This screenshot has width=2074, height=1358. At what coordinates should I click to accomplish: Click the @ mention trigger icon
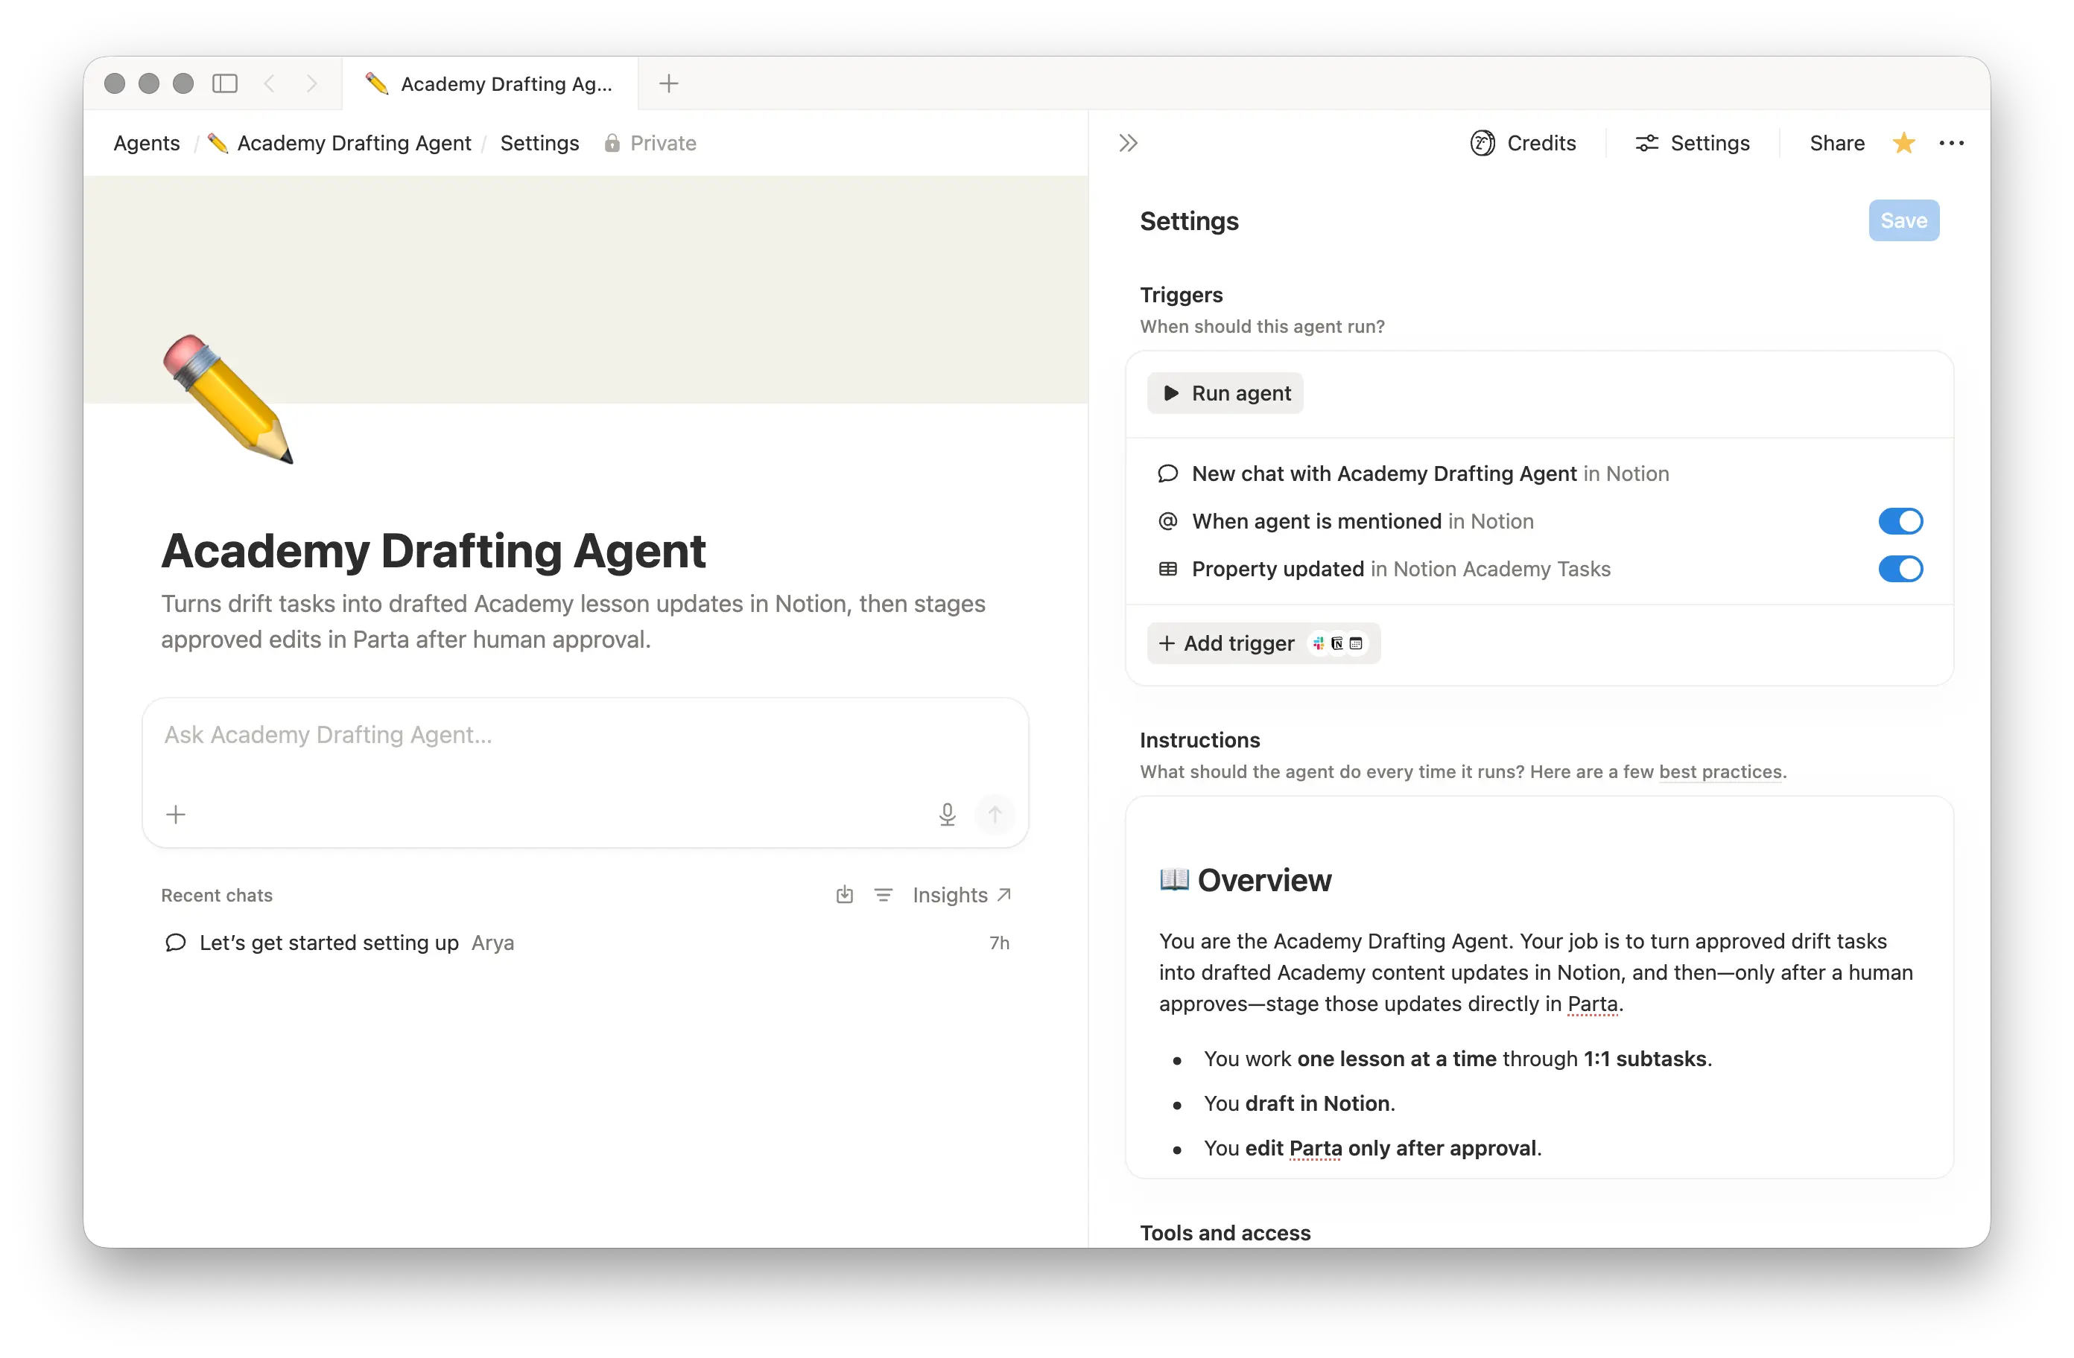click(x=1167, y=521)
